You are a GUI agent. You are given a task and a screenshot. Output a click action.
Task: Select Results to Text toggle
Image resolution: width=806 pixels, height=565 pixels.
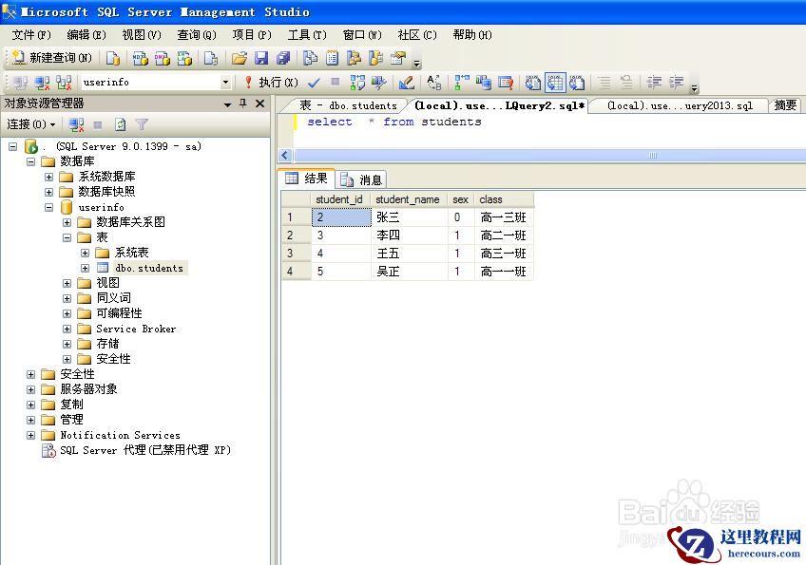point(532,83)
